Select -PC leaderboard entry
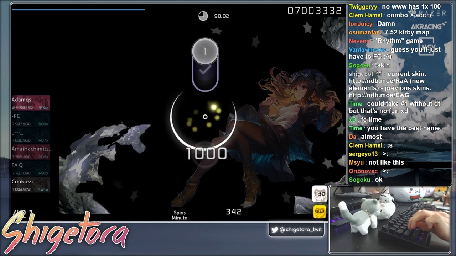Viewport: 456px width, 256px height. point(31,119)
